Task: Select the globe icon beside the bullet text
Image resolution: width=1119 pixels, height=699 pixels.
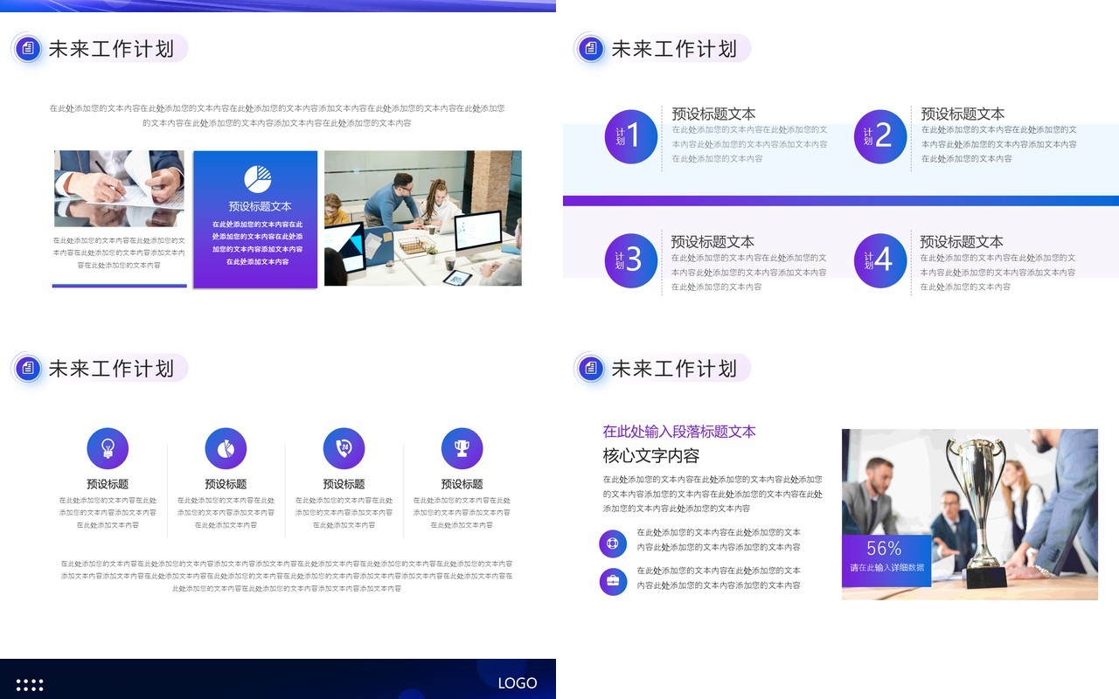Action: (613, 543)
